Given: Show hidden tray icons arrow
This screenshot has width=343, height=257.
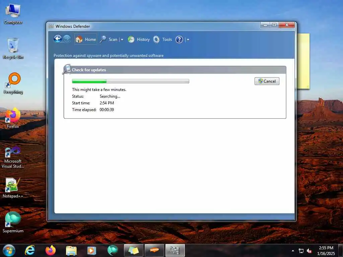Looking at the screenshot, I should pos(293,251).
